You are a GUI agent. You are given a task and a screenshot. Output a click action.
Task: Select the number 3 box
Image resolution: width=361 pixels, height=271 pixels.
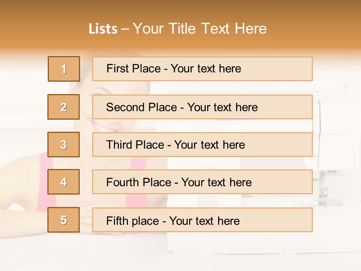pyautogui.click(x=64, y=145)
